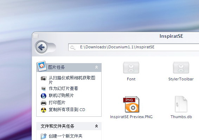This screenshot has height=140, width=199.
Task: Click 打印图片 link
Action: point(57,103)
